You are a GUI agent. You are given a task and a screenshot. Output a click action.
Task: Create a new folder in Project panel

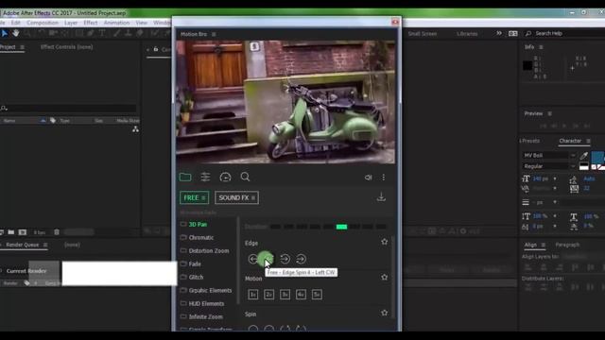click(x=11, y=232)
